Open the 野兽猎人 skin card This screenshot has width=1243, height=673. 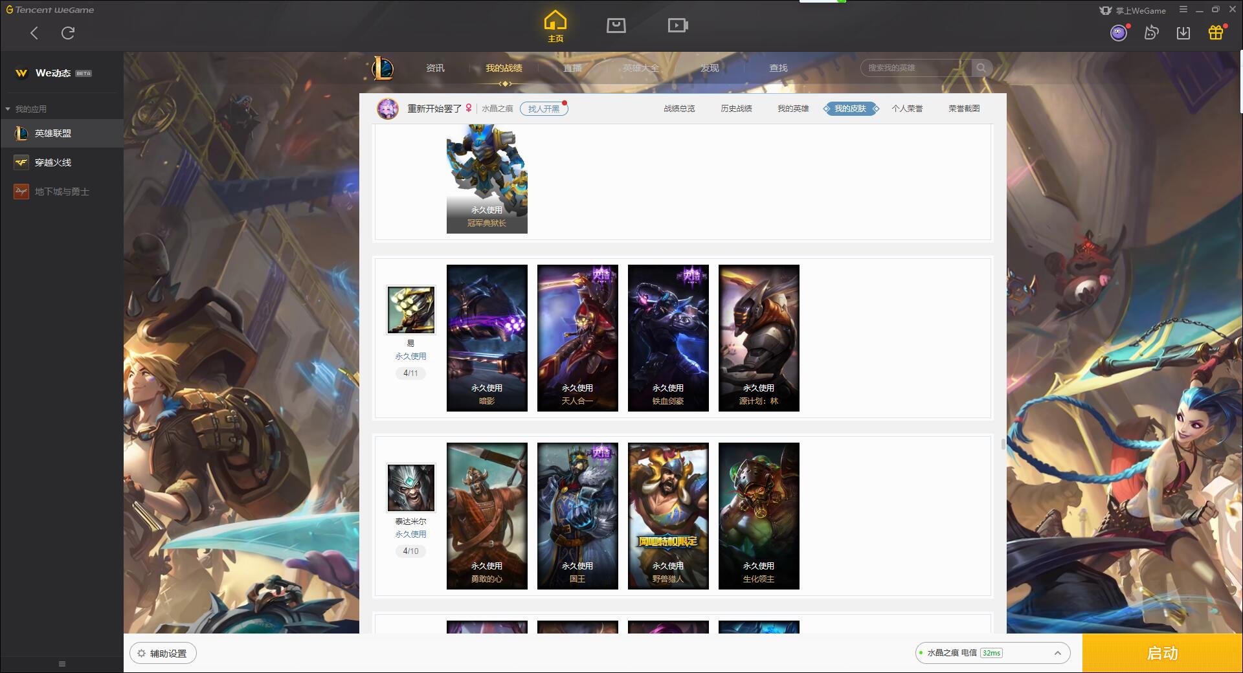point(668,516)
